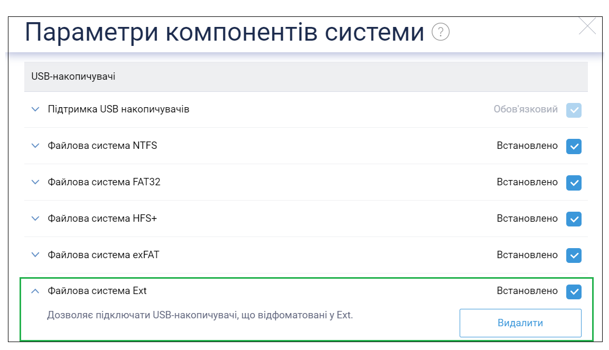
Task: Click the Файлова система exFAT label
Action: [x=103, y=255]
